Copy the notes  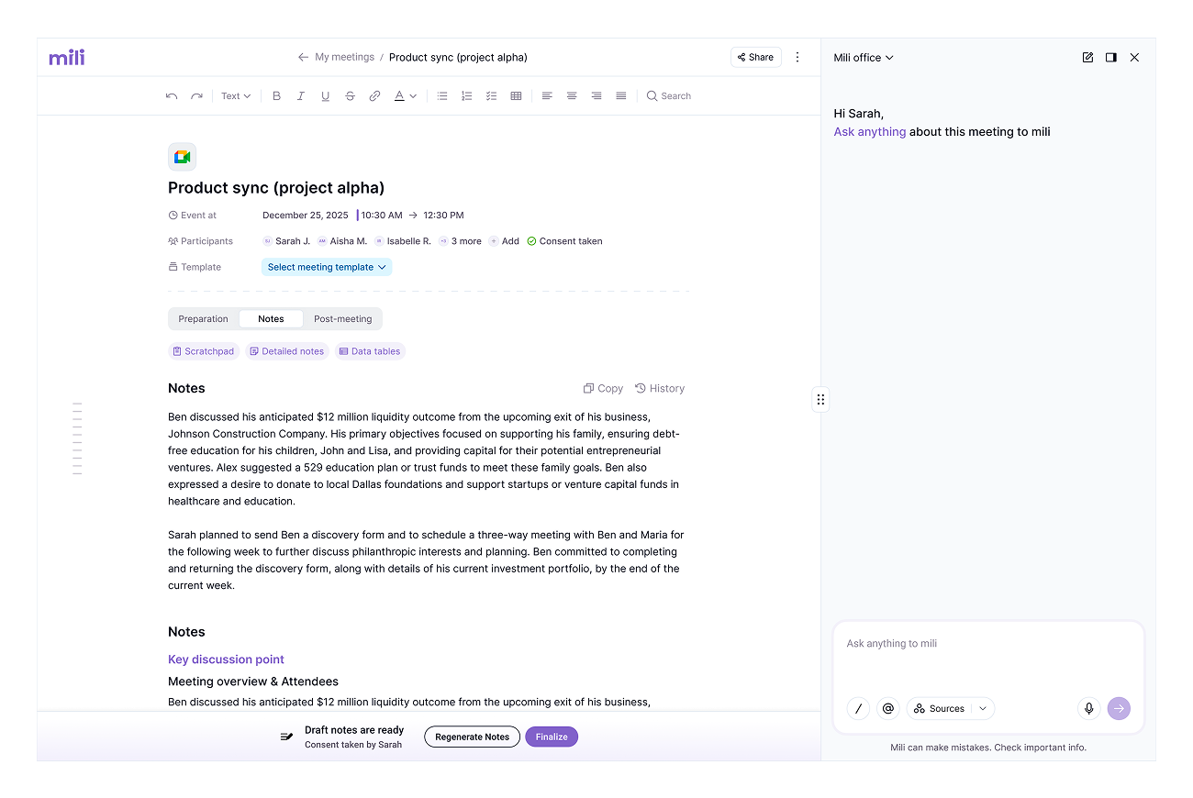click(603, 388)
